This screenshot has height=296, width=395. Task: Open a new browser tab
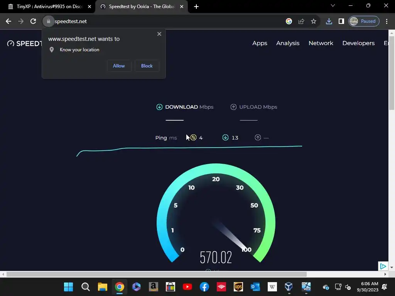point(196,7)
